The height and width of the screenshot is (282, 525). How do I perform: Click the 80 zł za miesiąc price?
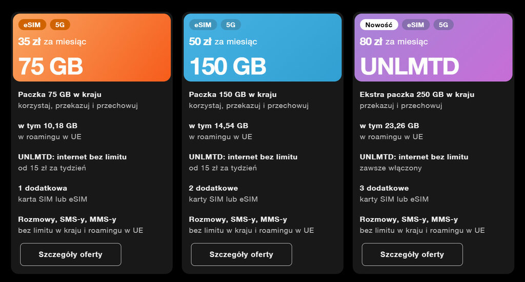pos(394,42)
